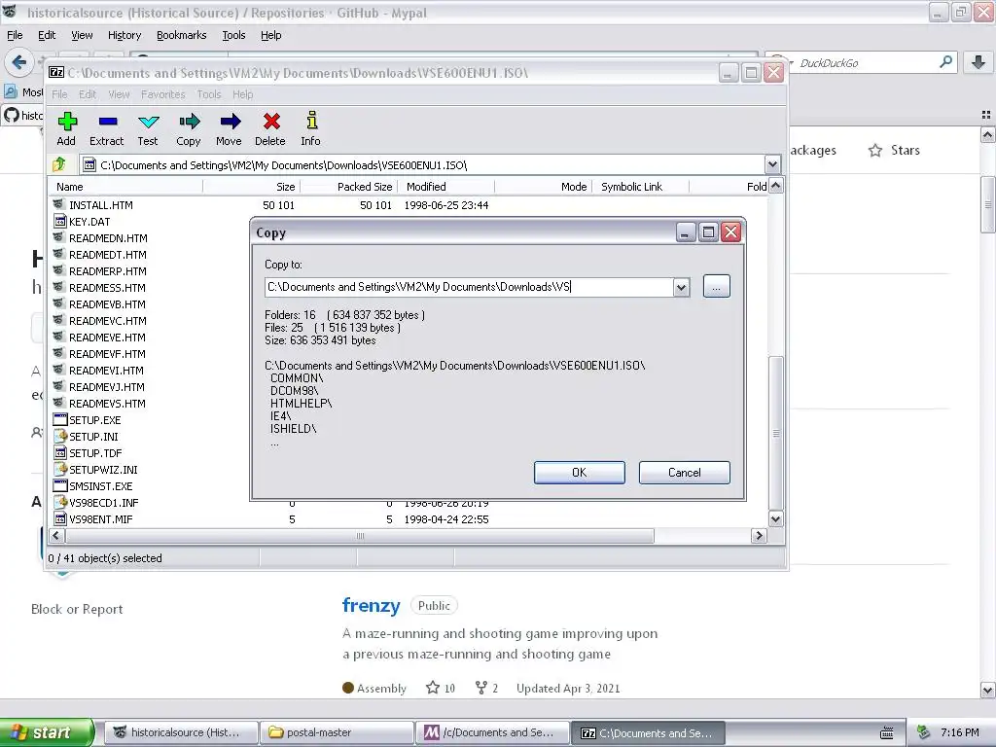Click the Test archive icon

click(x=148, y=129)
